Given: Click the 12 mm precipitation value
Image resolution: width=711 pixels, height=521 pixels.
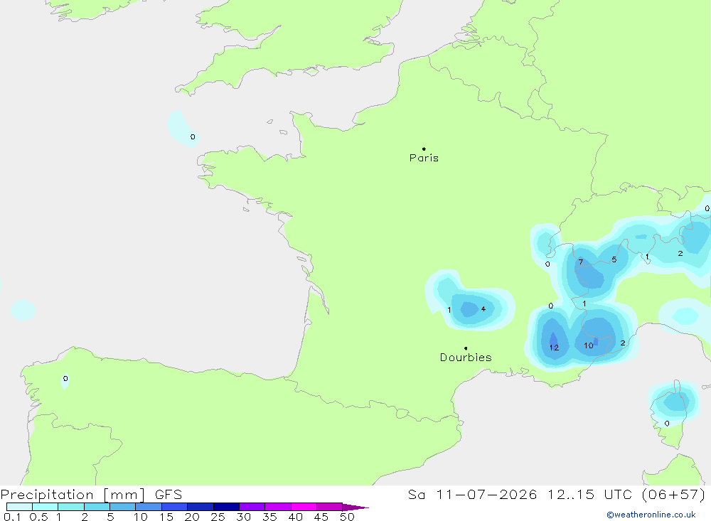Looking at the screenshot, I should 554,348.
